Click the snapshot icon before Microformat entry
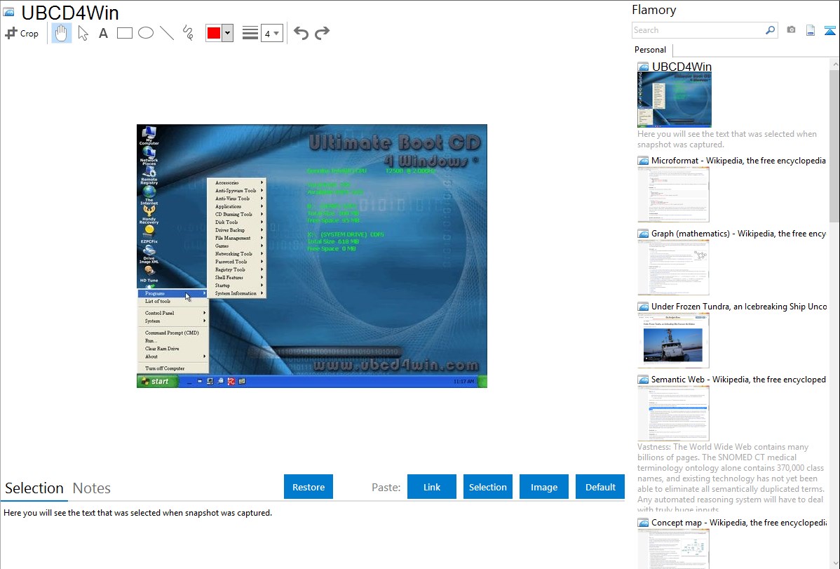840x569 pixels. pos(643,161)
